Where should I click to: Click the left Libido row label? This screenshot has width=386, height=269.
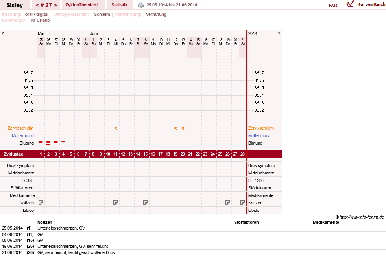click(x=28, y=210)
